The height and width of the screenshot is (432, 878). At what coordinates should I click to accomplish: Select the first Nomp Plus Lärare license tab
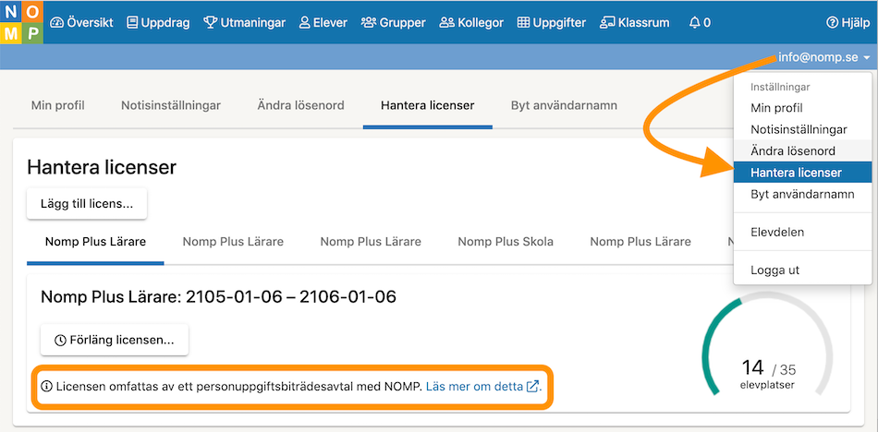click(x=95, y=242)
